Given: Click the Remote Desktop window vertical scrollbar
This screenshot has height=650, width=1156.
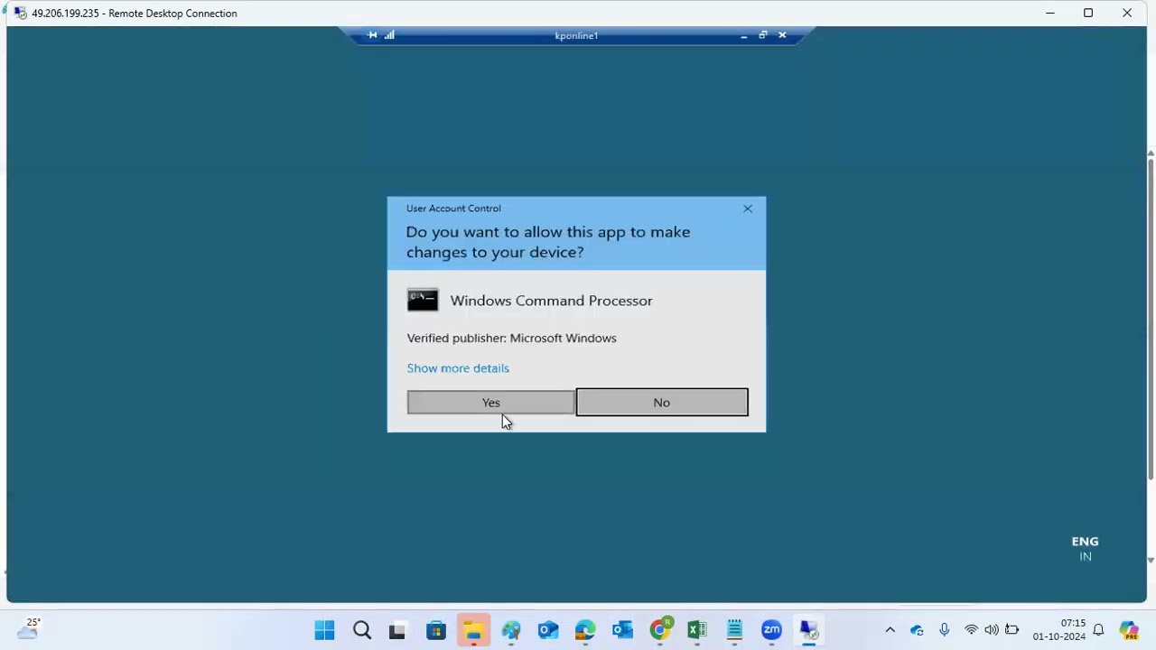Looking at the screenshot, I should click(x=1151, y=318).
